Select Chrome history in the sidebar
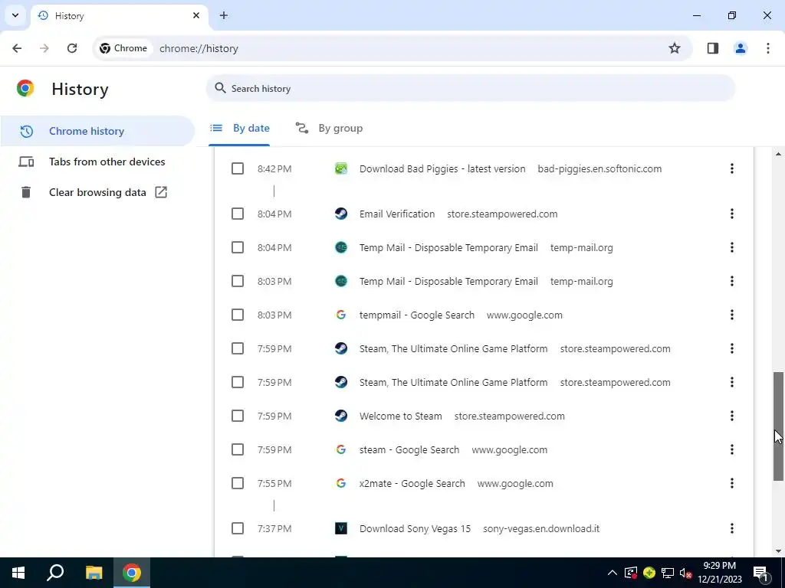Image resolution: width=785 pixels, height=588 pixels. point(97,131)
